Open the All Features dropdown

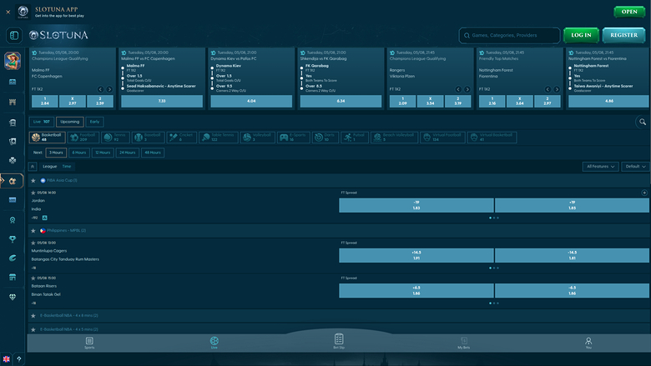[x=601, y=167]
